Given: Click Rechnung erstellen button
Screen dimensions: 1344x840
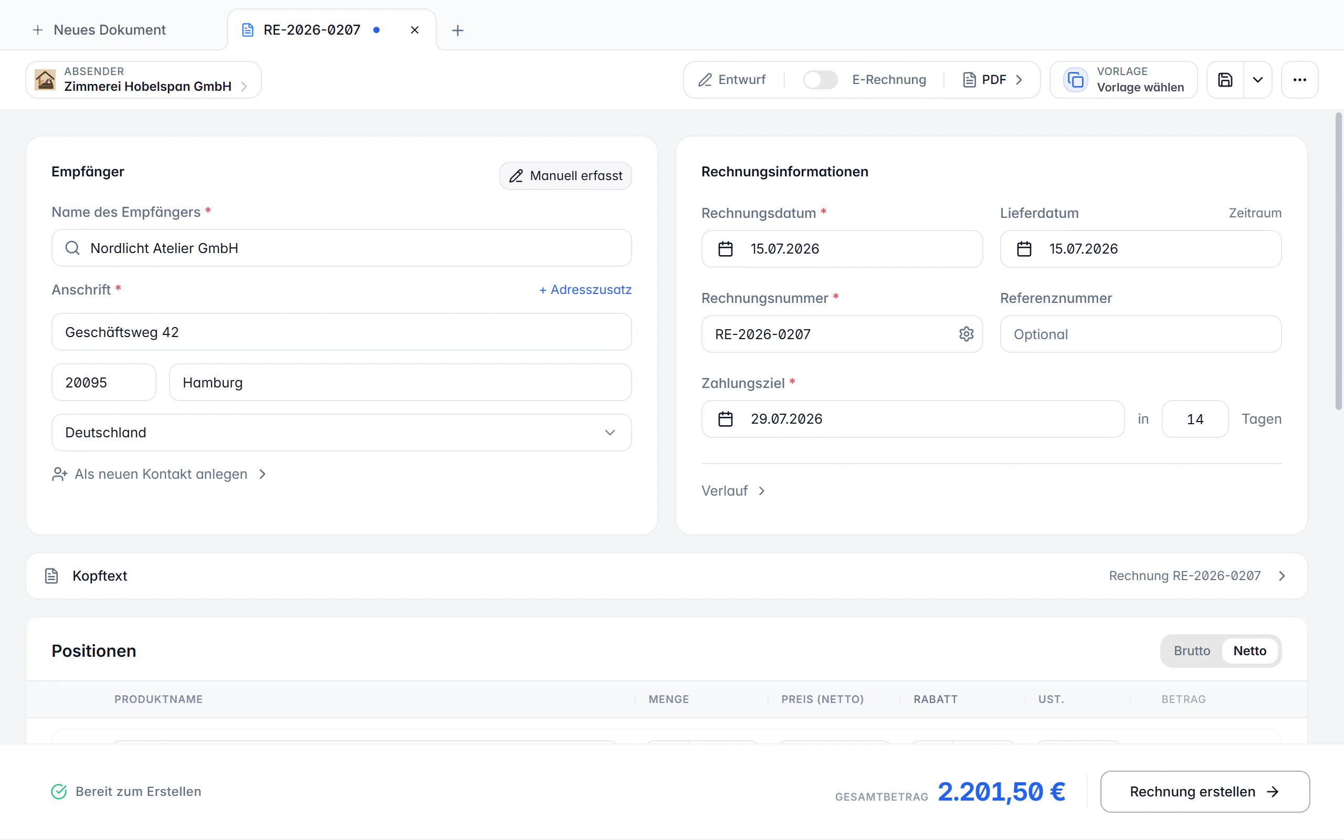Looking at the screenshot, I should coord(1204,791).
